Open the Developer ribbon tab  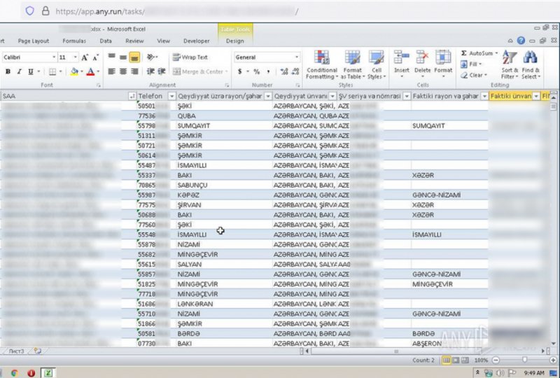196,41
